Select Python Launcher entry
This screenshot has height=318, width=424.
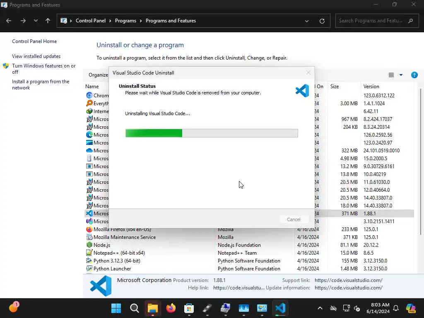pos(112,268)
